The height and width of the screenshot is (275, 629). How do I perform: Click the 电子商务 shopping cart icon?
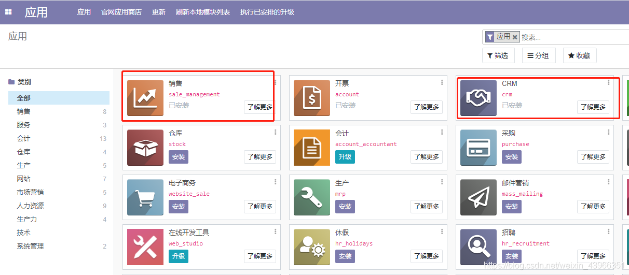pyautogui.click(x=145, y=197)
